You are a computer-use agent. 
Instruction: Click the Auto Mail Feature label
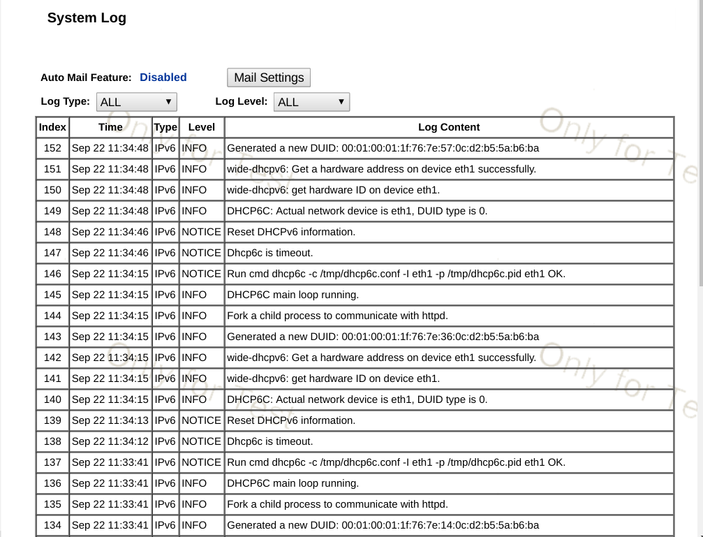[x=86, y=78]
